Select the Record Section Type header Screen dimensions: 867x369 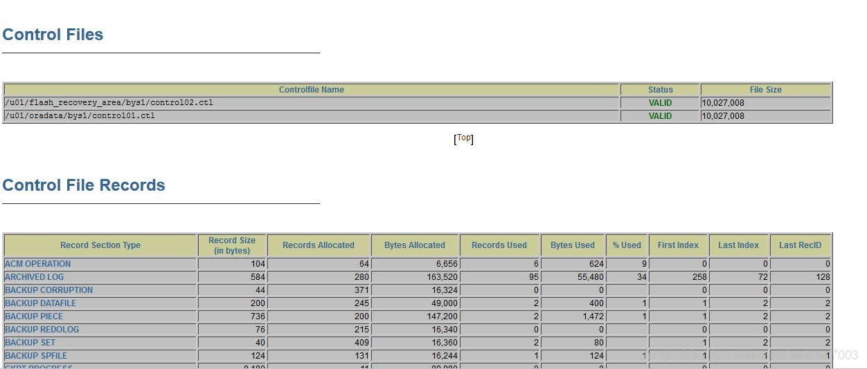tap(100, 245)
